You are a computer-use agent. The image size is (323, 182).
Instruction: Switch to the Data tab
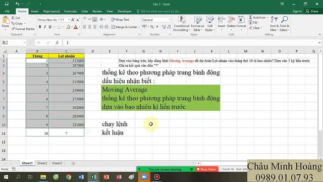(x=84, y=11)
